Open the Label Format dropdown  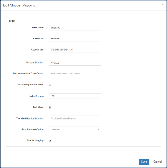pyautogui.click(x=75, y=96)
